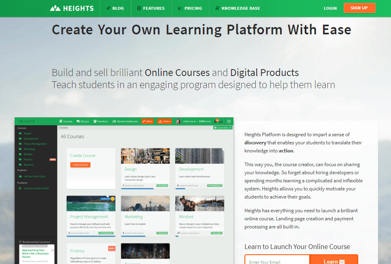
Task: Click the Discuss speech-bubble icon
Action: [77, 121]
